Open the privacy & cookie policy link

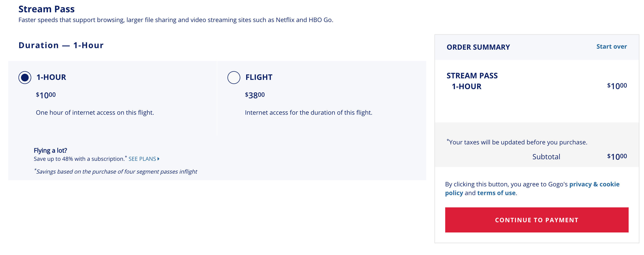[x=594, y=184]
